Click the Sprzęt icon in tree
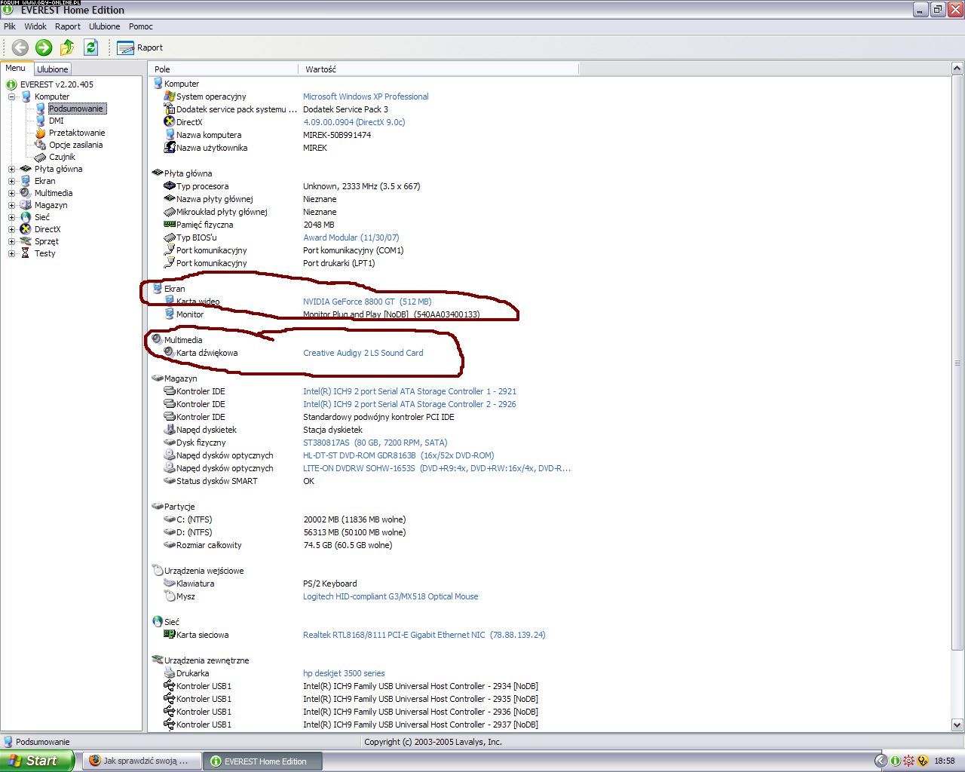 coord(26,241)
